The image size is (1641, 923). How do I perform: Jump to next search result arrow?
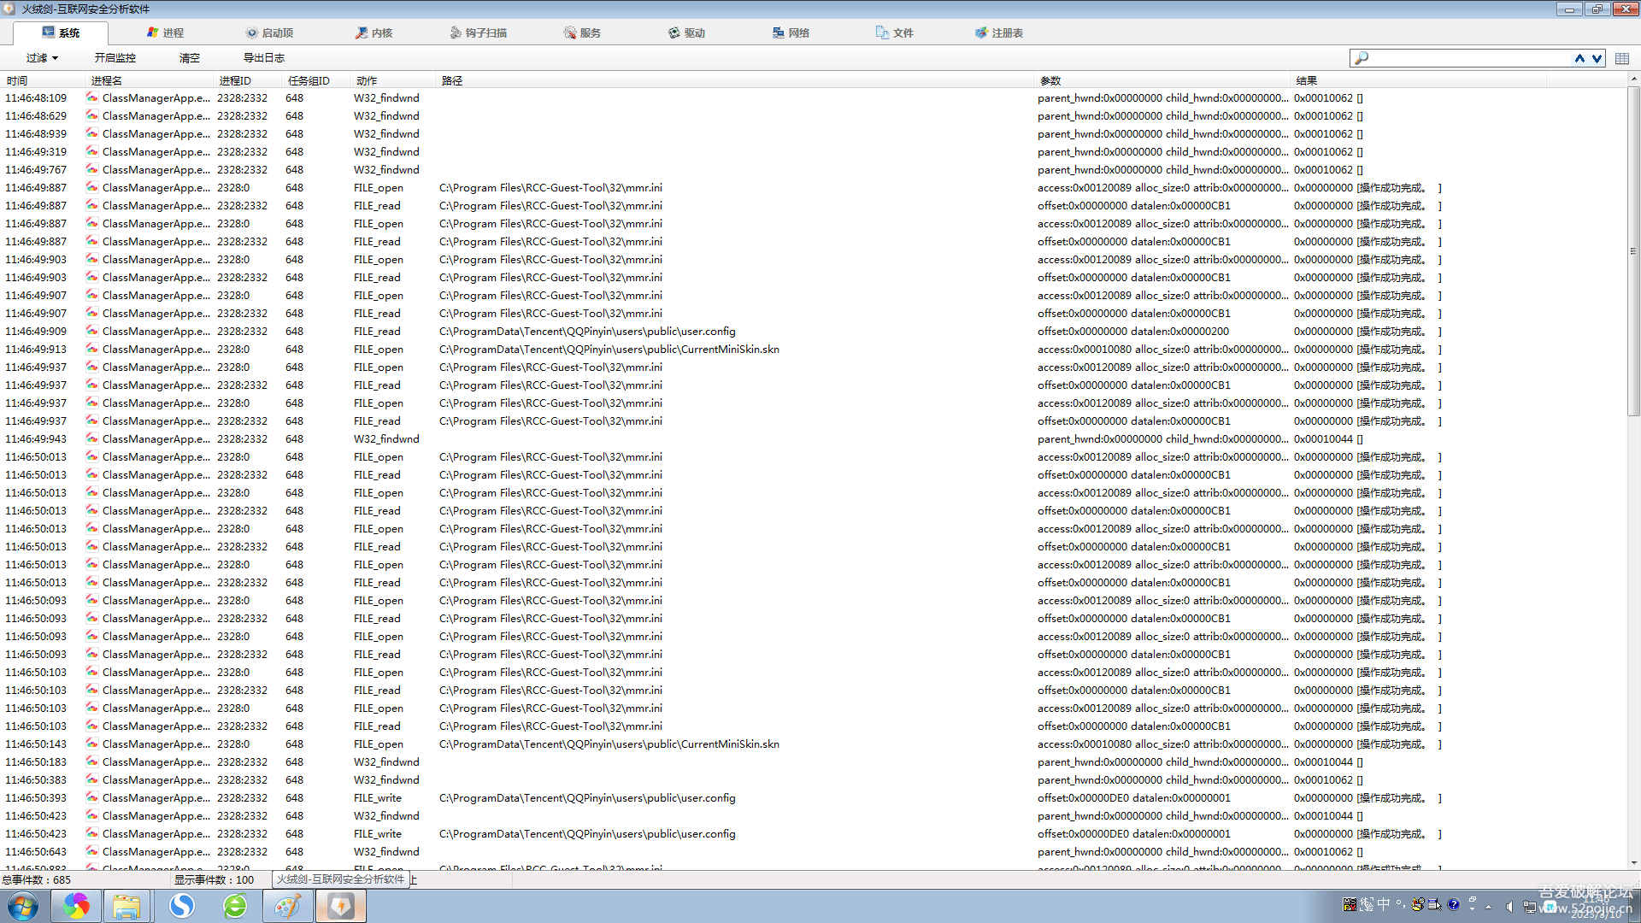click(1596, 57)
